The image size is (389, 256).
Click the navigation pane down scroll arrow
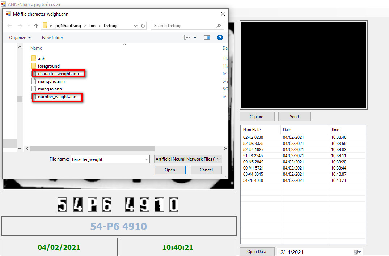tap(20, 149)
